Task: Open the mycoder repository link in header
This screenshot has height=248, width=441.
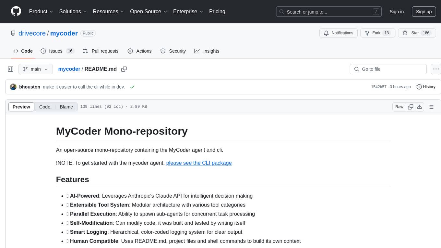Action: 64,33
